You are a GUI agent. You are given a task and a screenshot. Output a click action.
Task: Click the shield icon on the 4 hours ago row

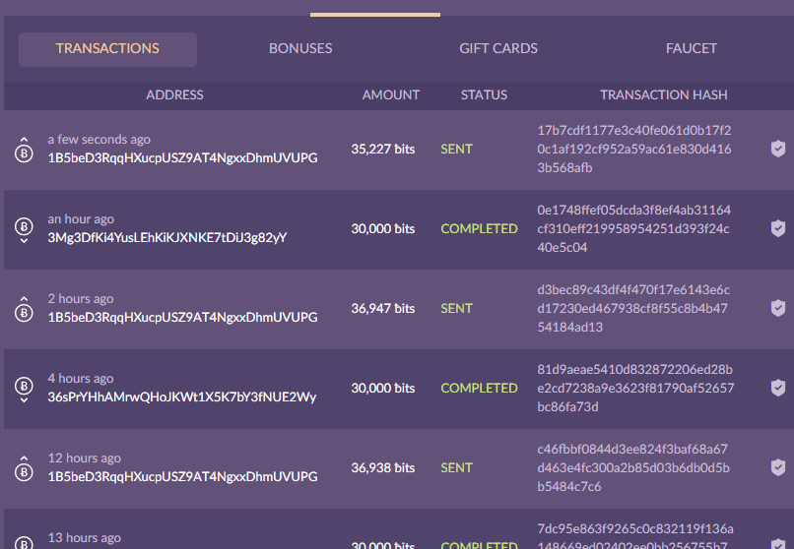pyautogui.click(x=778, y=389)
